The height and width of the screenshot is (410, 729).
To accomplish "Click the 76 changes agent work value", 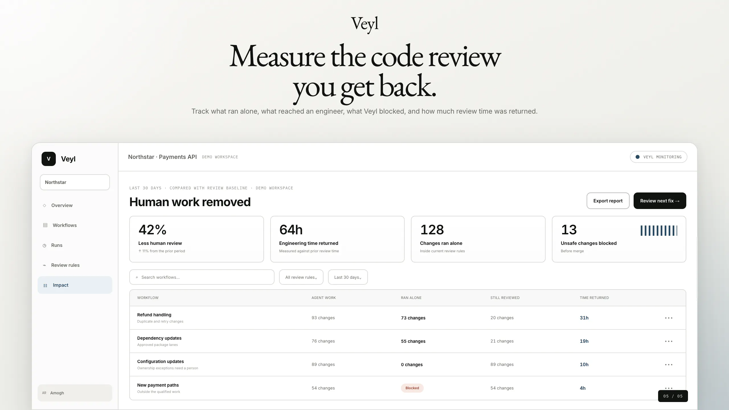I will click(323, 341).
